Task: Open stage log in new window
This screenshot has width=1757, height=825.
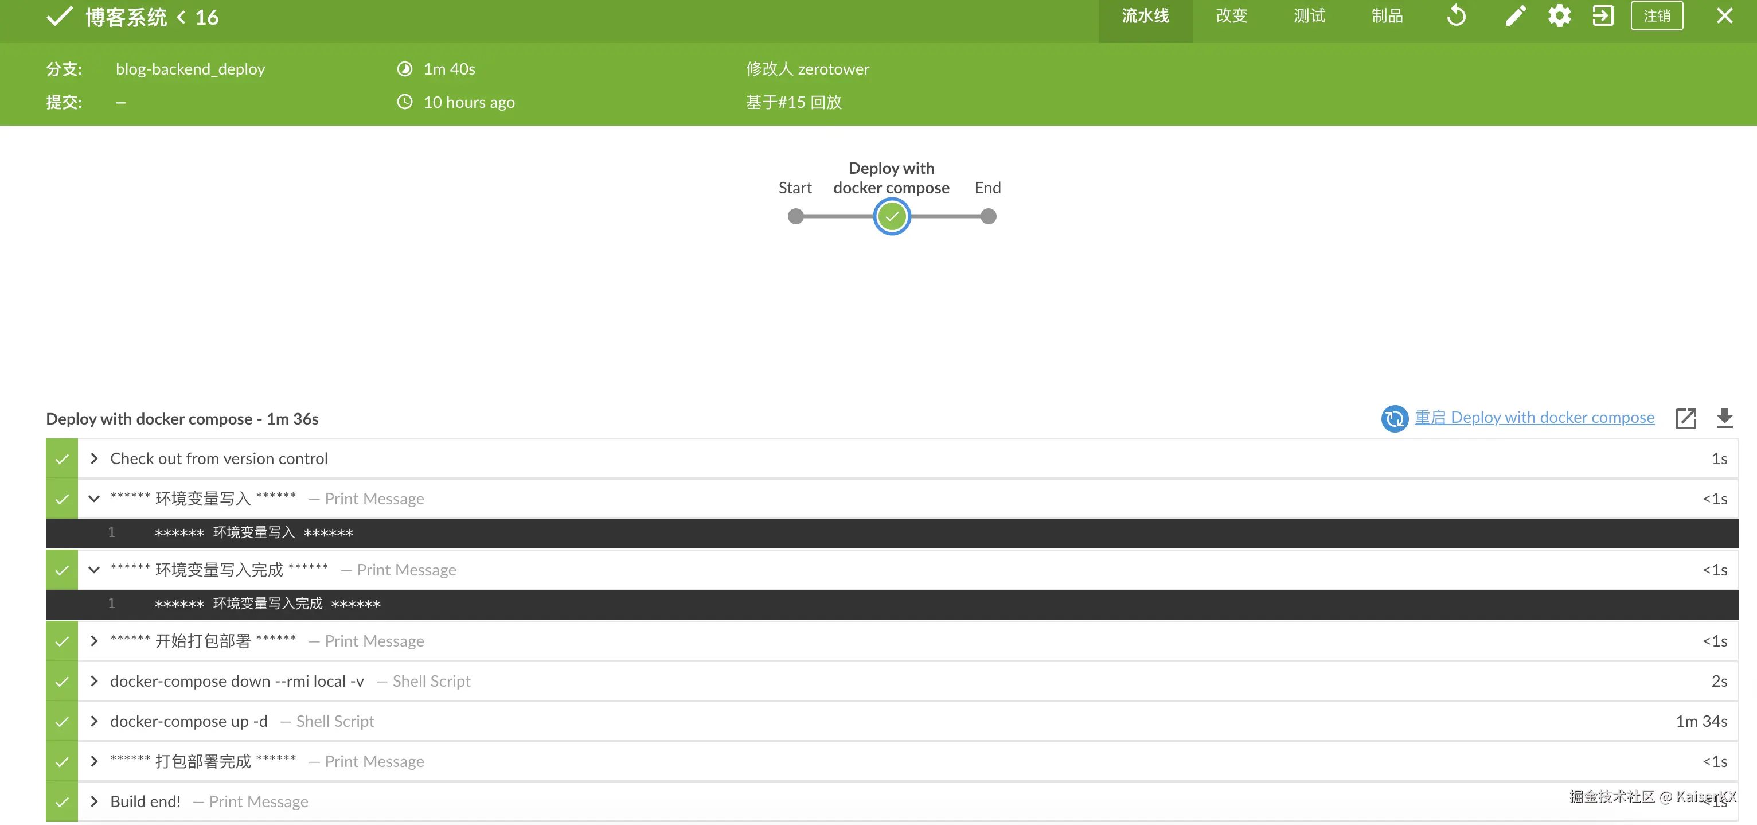Action: pyautogui.click(x=1685, y=418)
